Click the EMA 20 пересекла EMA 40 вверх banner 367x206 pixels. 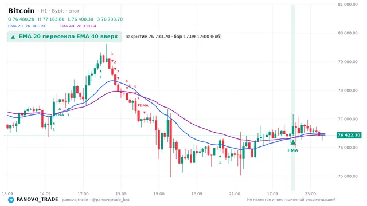point(64,37)
